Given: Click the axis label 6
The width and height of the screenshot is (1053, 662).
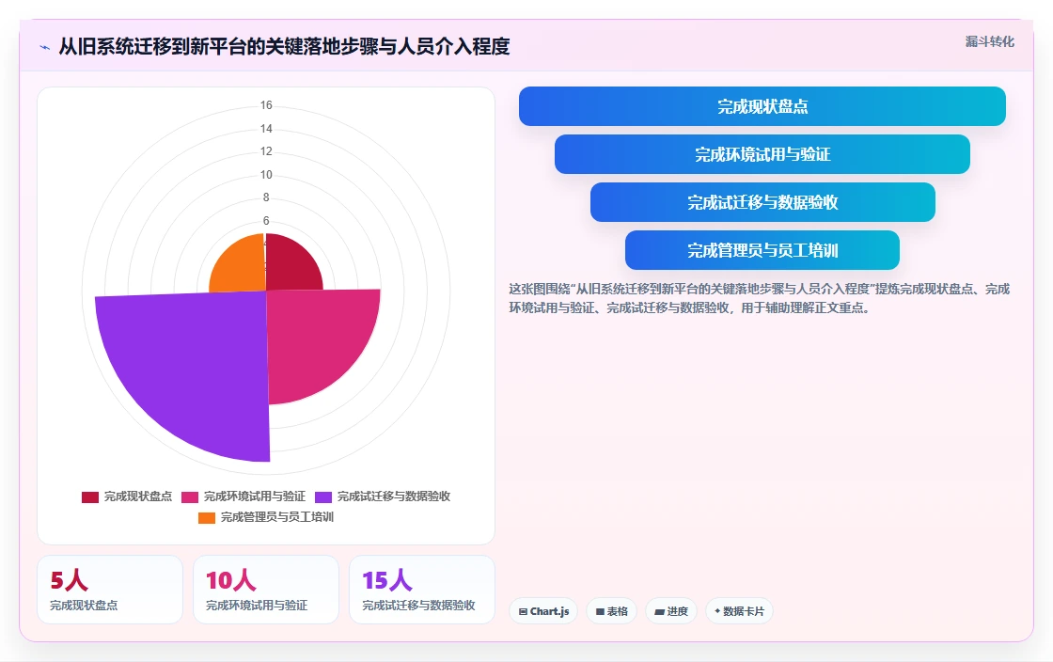Looking at the screenshot, I should click(266, 220).
